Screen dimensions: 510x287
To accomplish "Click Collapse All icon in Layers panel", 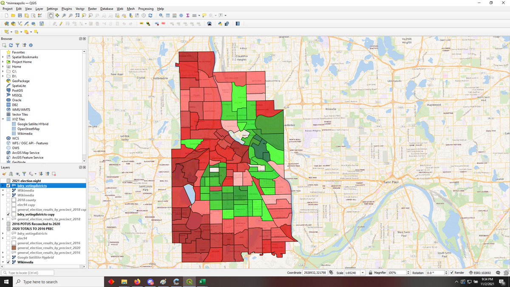I will coord(47,174).
